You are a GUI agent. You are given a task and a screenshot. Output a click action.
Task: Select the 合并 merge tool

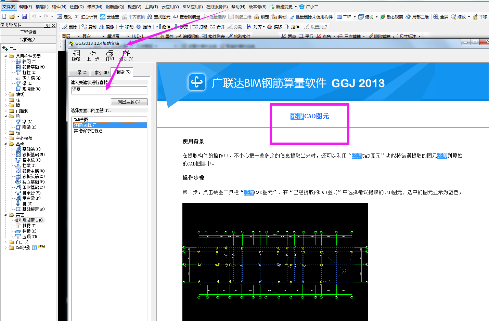(217, 27)
